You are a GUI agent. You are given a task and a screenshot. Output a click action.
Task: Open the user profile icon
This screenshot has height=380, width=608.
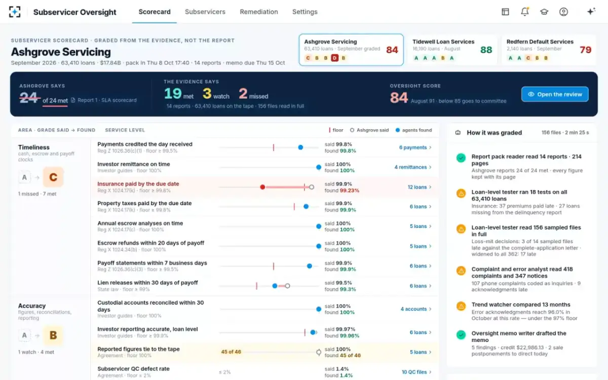point(563,12)
